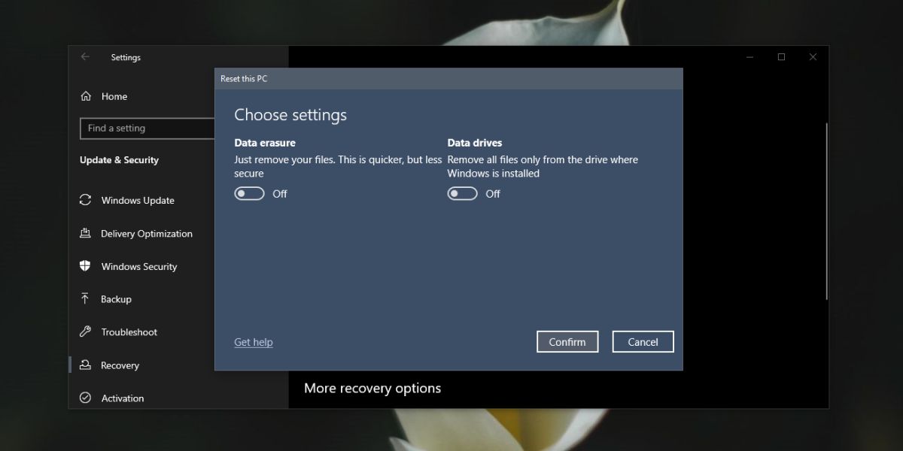Click the Activation checkmark icon
The image size is (903, 451).
point(86,398)
